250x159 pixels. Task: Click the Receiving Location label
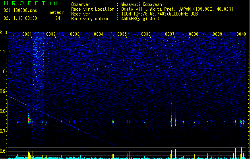[x=93, y=9]
